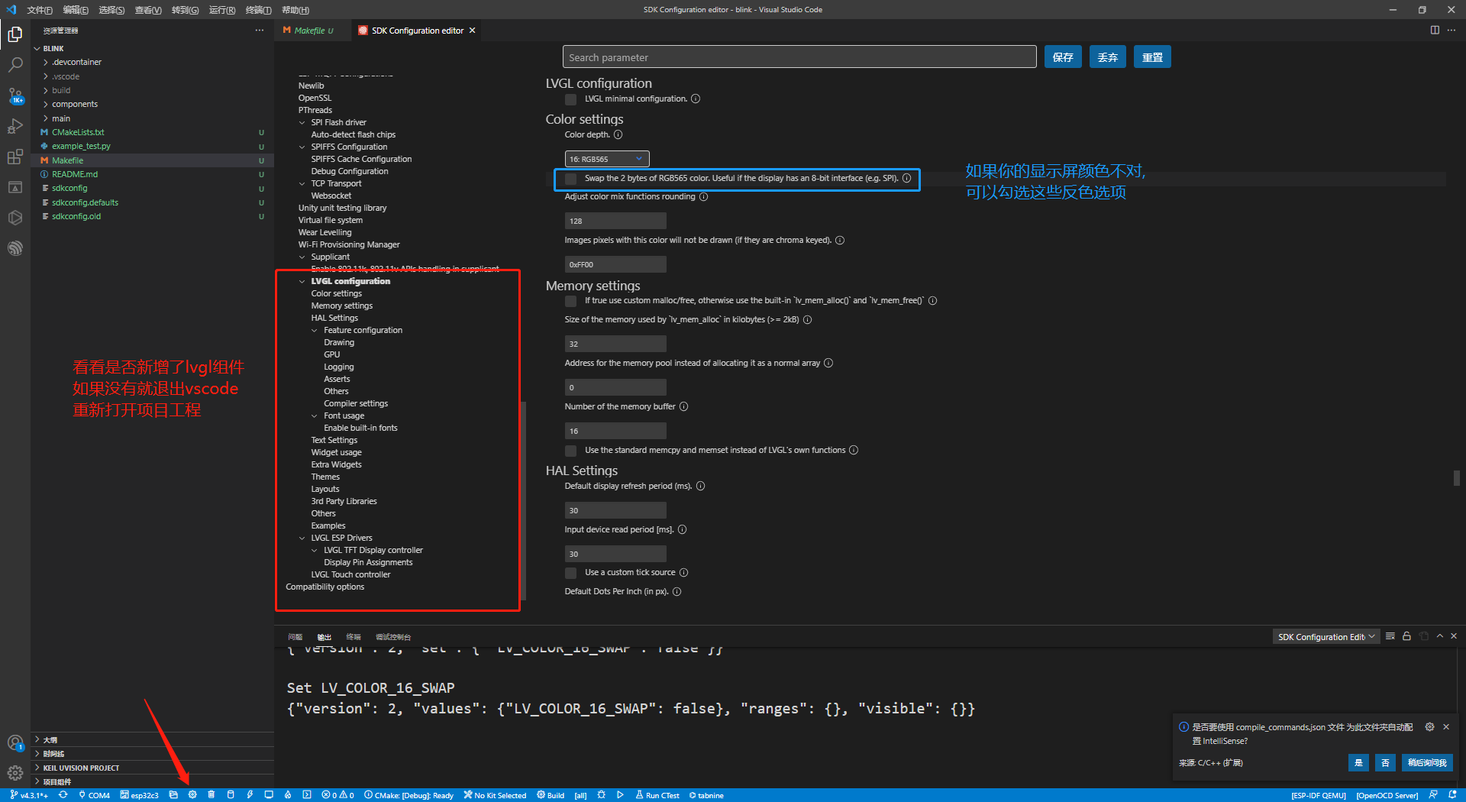Click the ESP-IDF monitor device icon
Screen dimensions: 1466x802
tap(269, 795)
